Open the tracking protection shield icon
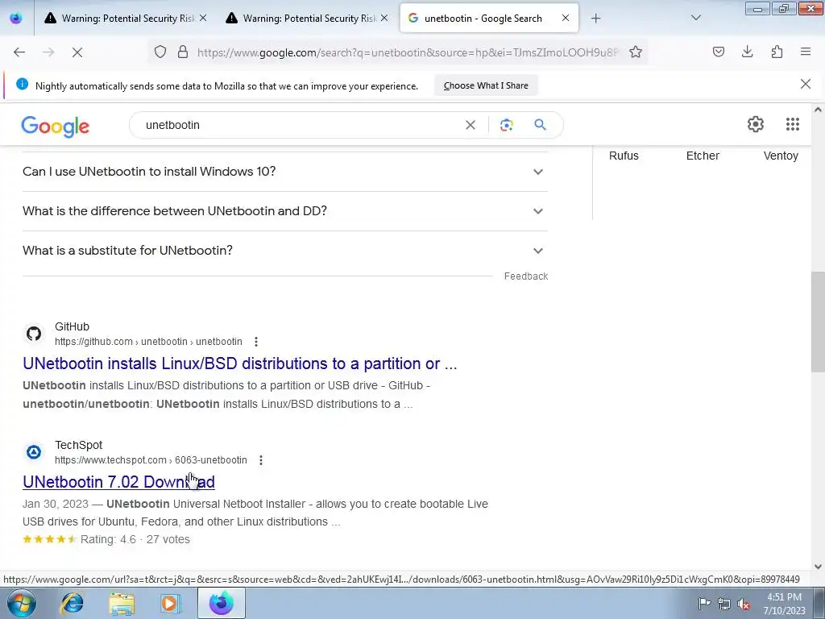 [160, 52]
